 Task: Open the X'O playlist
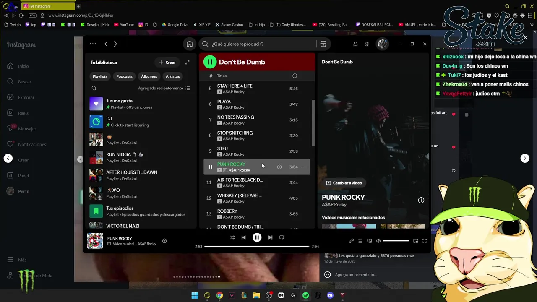(141, 193)
